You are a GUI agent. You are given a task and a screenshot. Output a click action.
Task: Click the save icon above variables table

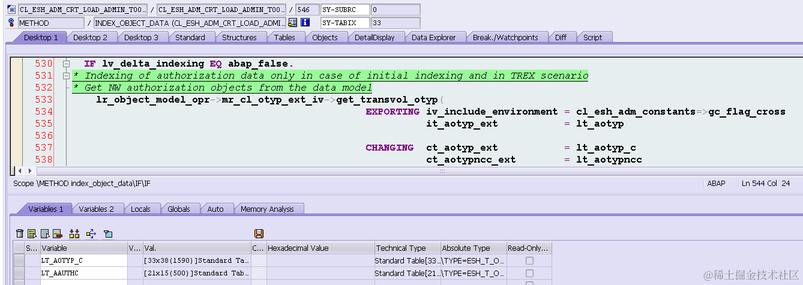click(x=259, y=233)
